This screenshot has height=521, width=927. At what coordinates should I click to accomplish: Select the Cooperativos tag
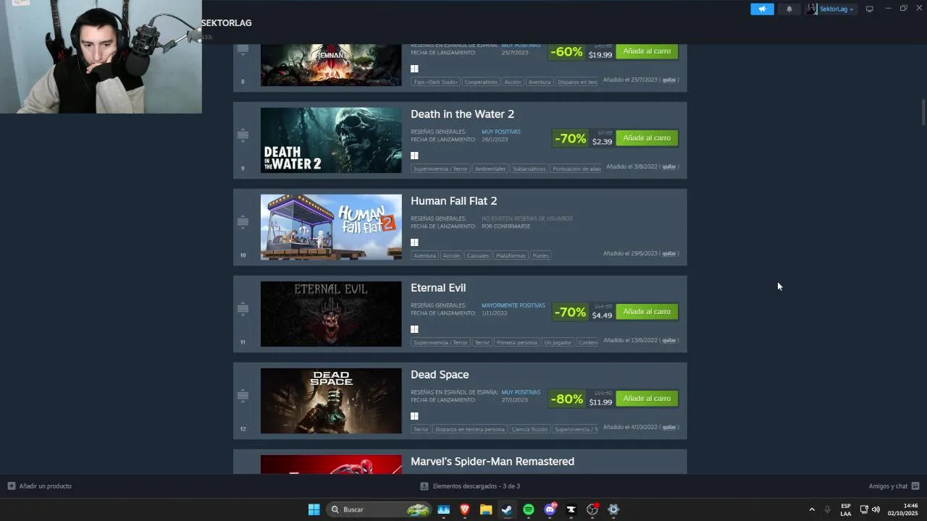point(481,82)
